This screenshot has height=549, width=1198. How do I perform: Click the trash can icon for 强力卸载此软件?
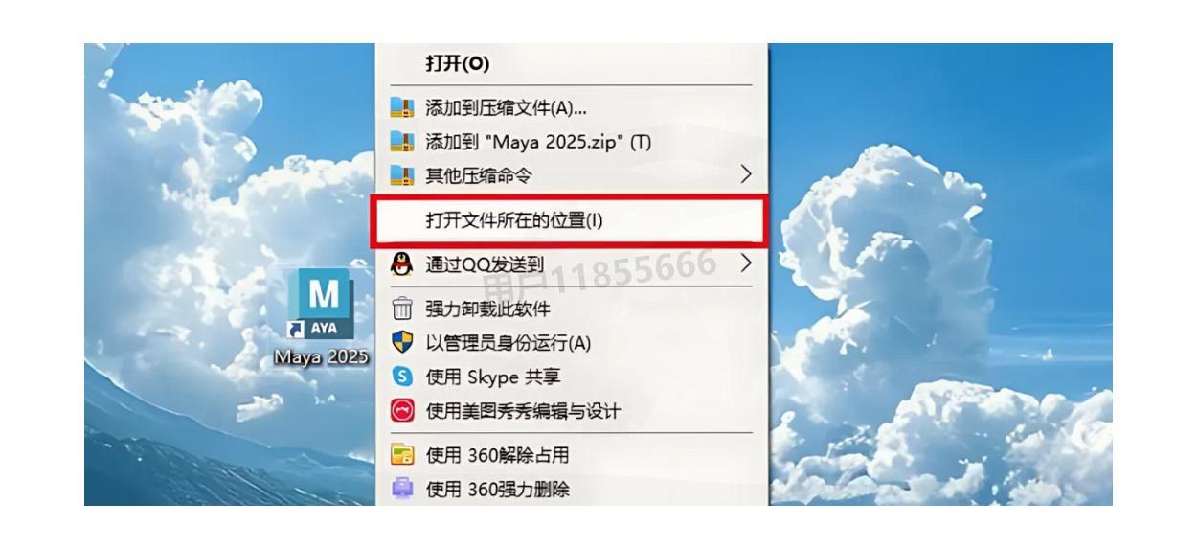[x=402, y=309]
